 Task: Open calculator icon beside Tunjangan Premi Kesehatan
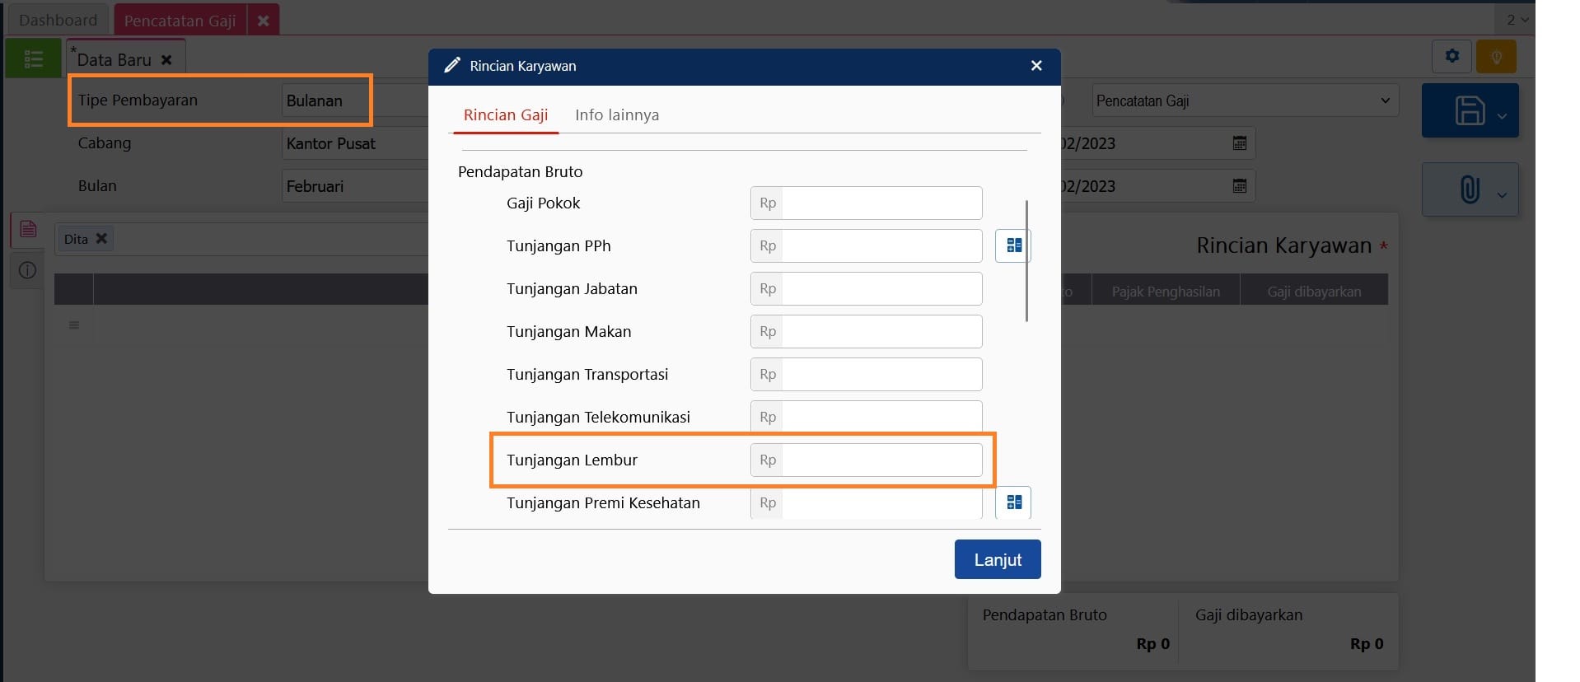[1013, 502]
